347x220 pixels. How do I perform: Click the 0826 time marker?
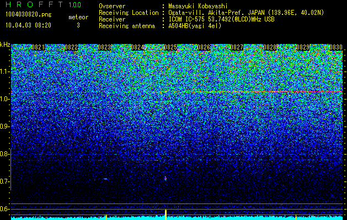pyautogui.click(x=204, y=47)
